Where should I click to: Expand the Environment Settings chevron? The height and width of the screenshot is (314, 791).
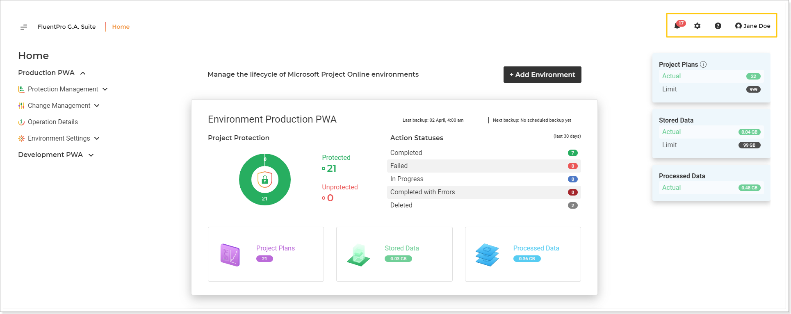(x=97, y=138)
